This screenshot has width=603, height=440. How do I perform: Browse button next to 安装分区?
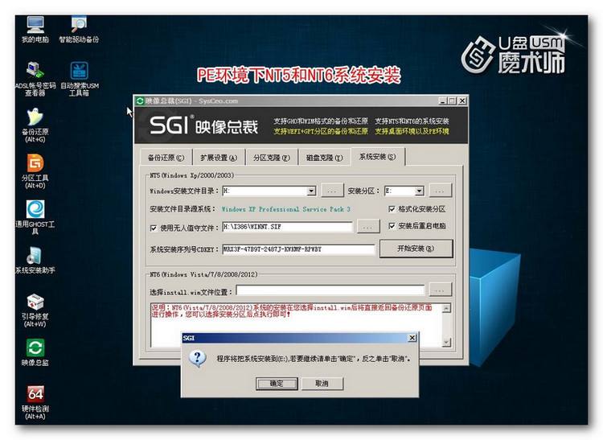[441, 191]
